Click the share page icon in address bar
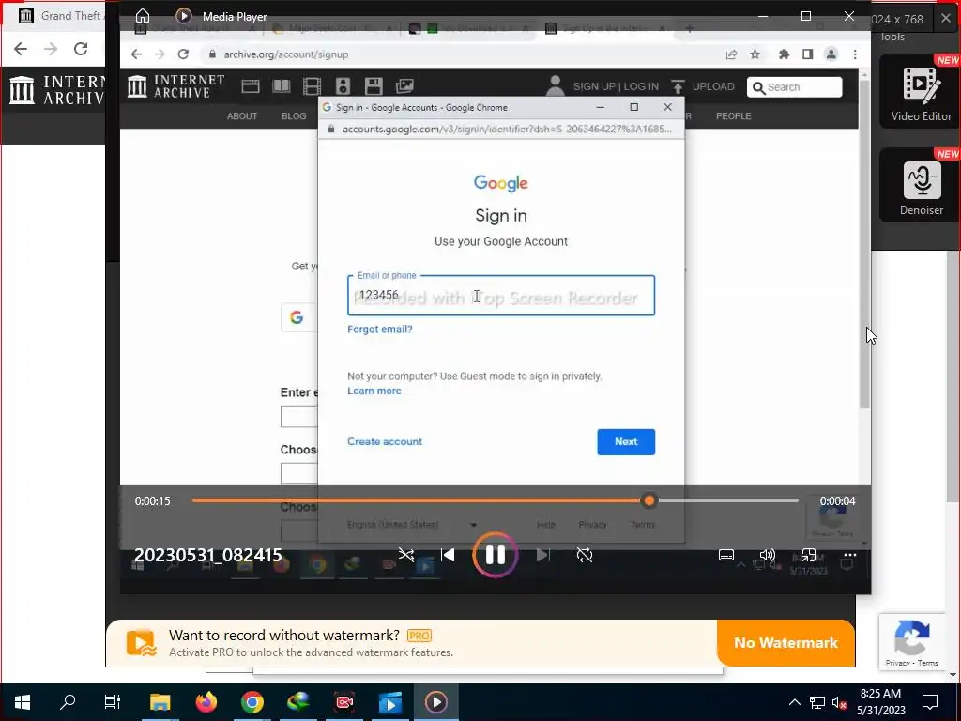Viewport: 961px width, 721px height. [x=731, y=54]
